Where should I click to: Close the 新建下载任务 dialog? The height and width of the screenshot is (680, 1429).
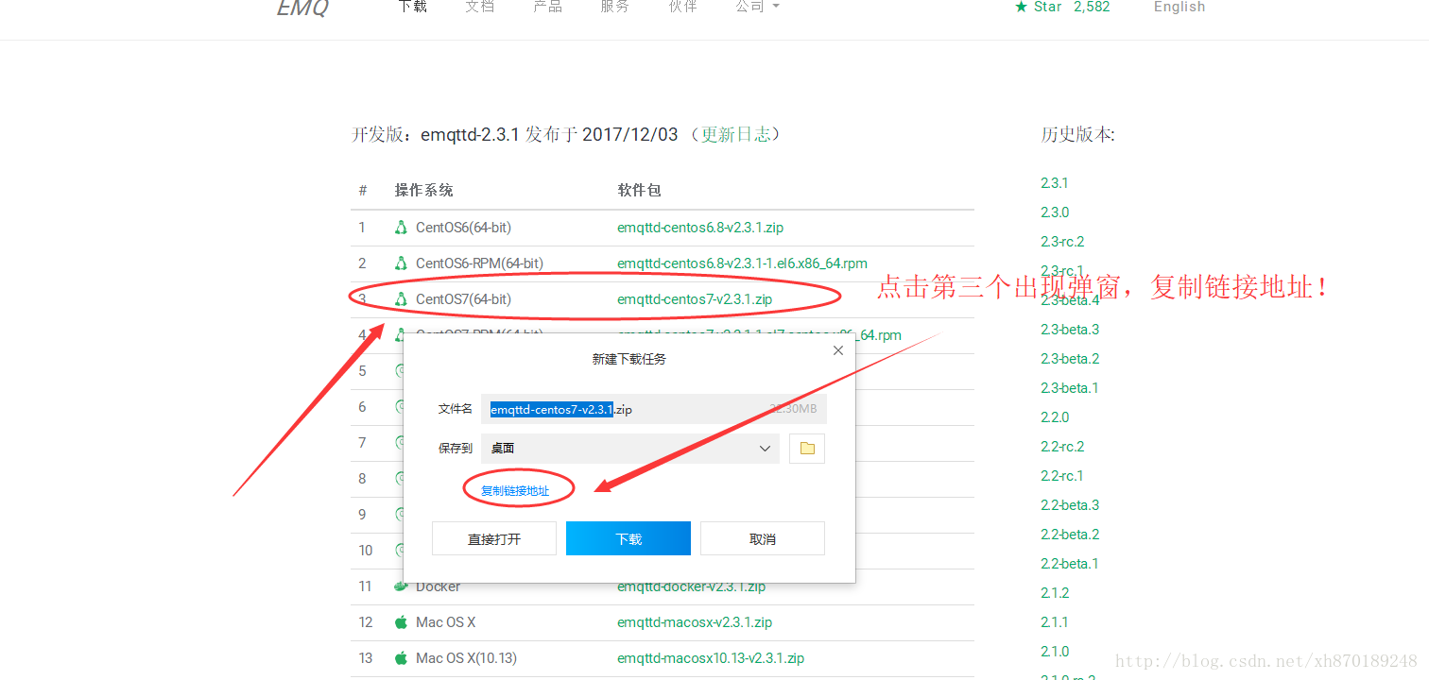837,350
